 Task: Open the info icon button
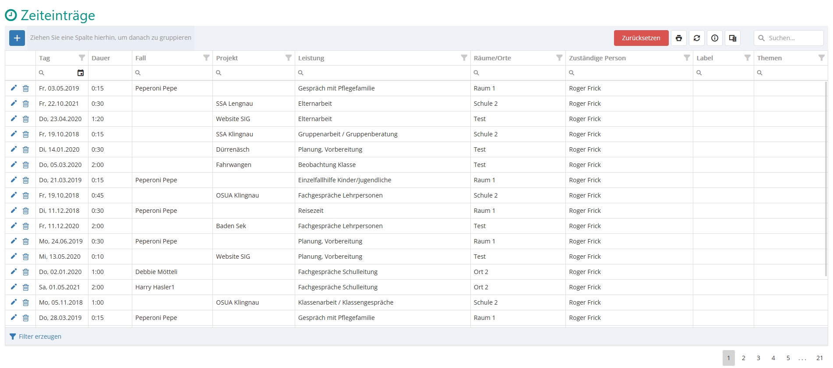pos(715,38)
